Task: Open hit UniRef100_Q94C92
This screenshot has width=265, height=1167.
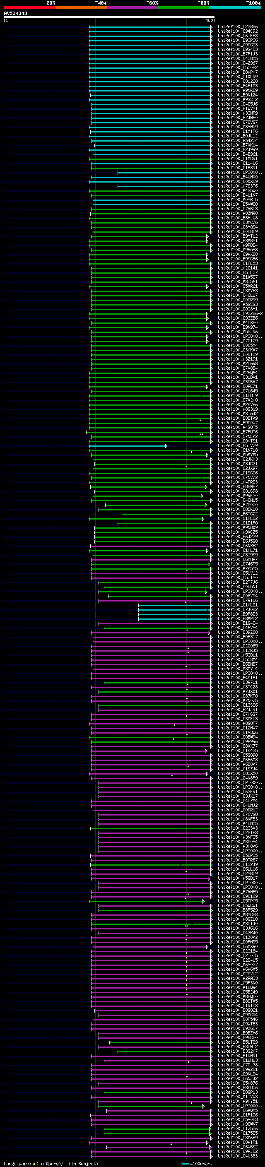Action: pyautogui.click(x=237, y=31)
